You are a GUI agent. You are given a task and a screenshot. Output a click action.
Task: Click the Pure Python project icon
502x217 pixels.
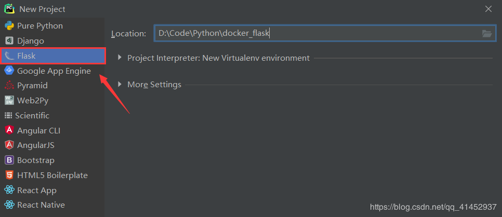(x=9, y=26)
